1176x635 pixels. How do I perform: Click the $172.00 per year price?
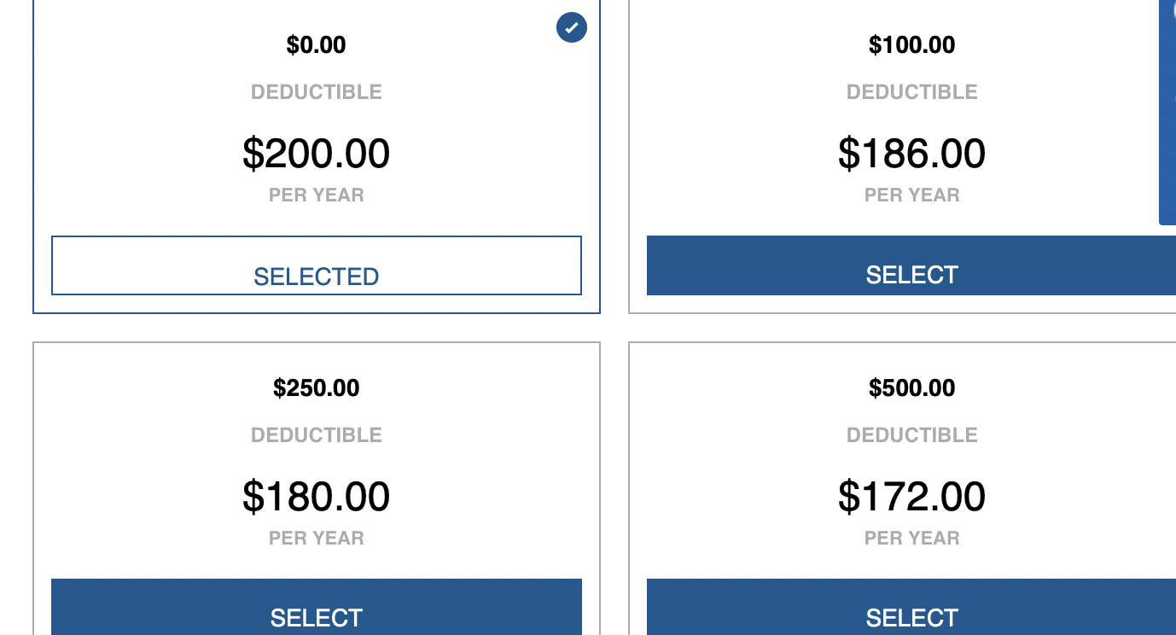click(x=911, y=497)
